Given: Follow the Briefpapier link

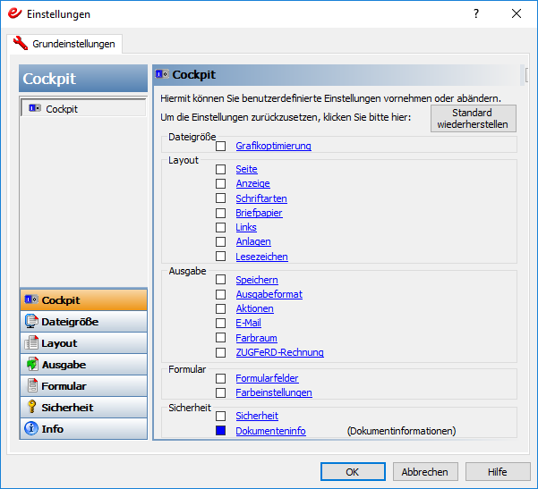Looking at the screenshot, I should tap(259, 213).
